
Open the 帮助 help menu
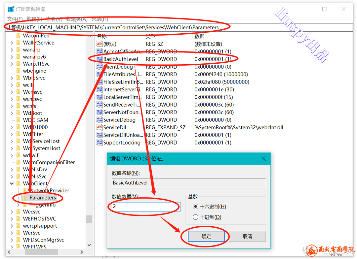(x=99, y=19)
